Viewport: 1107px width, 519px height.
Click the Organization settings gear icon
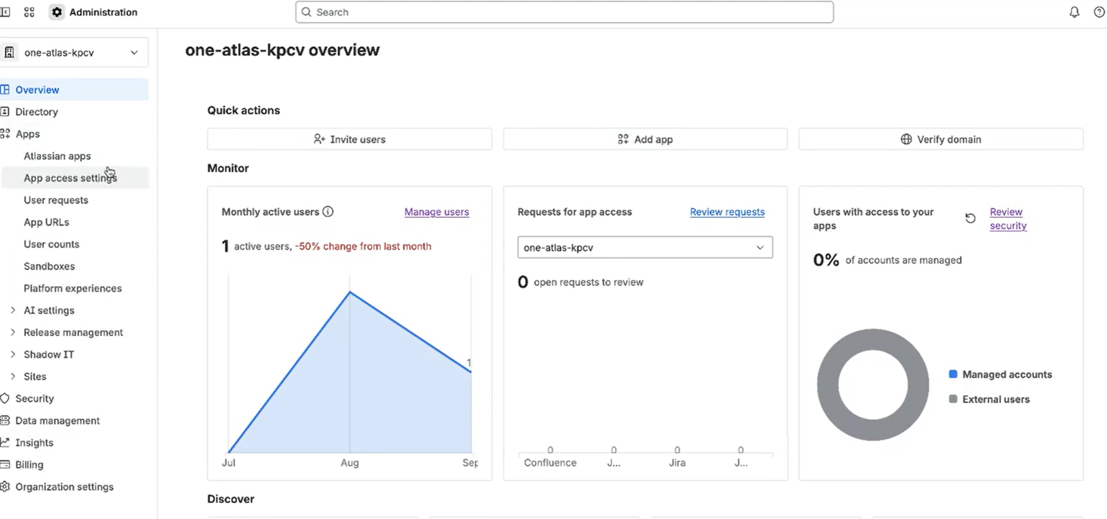coord(5,487)
